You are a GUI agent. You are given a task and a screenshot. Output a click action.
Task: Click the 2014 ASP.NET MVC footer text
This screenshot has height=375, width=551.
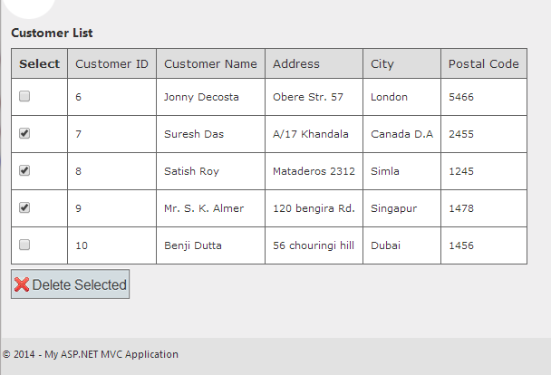click(91, 354)
